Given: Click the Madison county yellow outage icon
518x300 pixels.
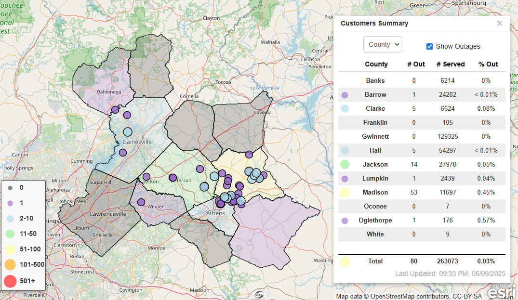Looking at the screenshot, I should 345,193.
